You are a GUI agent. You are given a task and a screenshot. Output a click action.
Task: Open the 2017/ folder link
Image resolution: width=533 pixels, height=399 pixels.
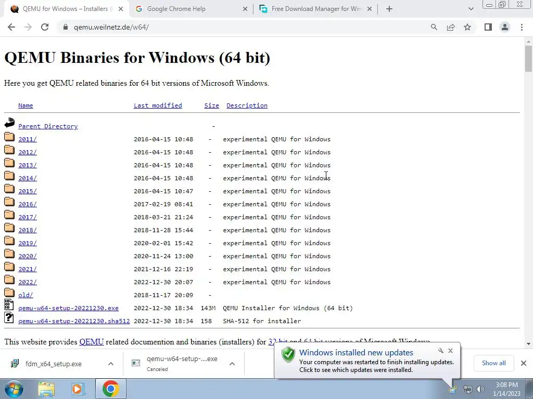28,217
